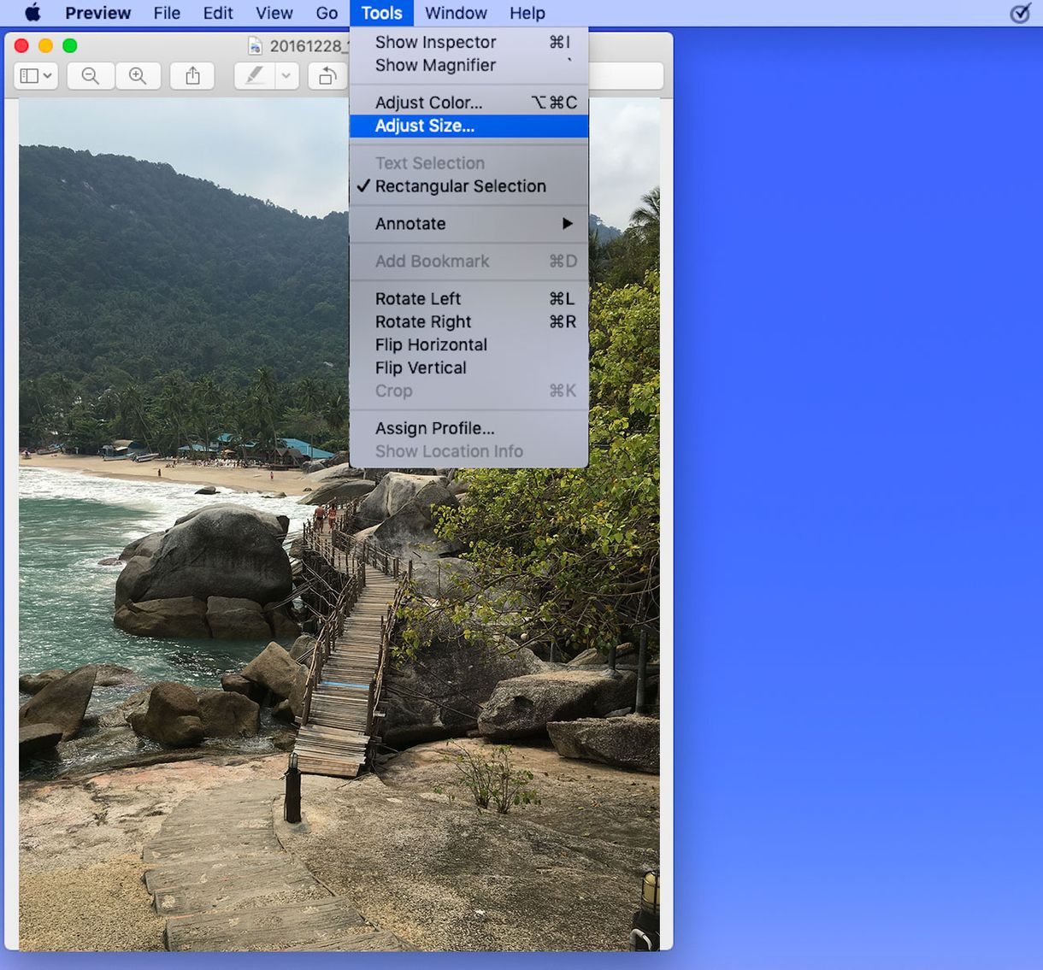Click Assign Profile
The width and height of the screenshot is (1043, 970).
pos(433,427)
